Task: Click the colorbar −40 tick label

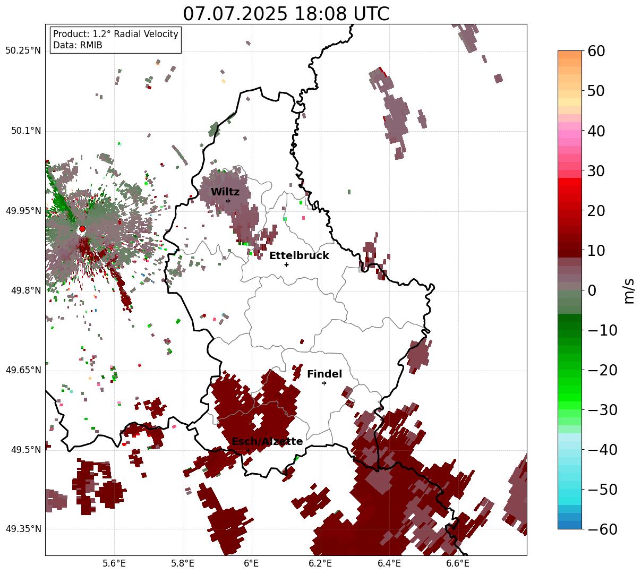Action: pos(602,449)
